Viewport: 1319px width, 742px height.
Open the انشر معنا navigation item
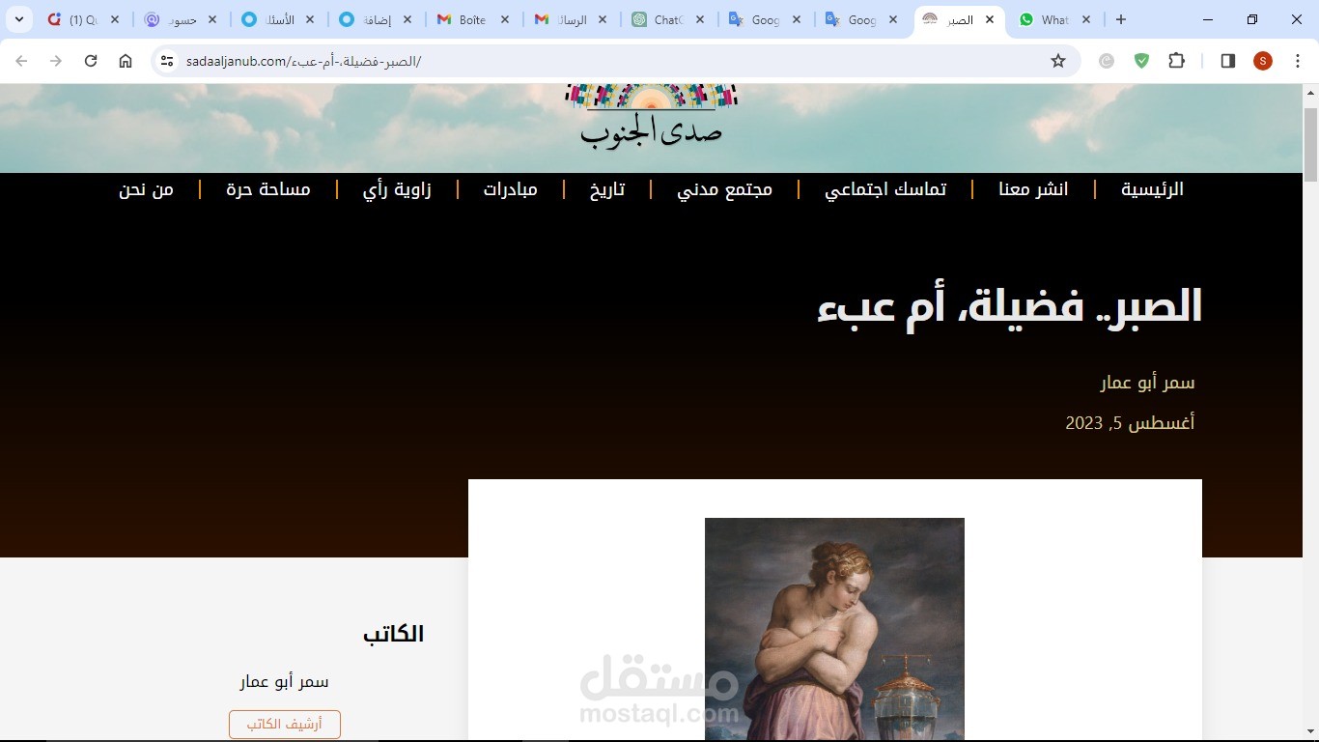click(x=1033, y=189)
